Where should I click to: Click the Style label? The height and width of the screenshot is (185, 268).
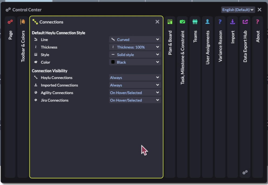[x=45, y=55]
